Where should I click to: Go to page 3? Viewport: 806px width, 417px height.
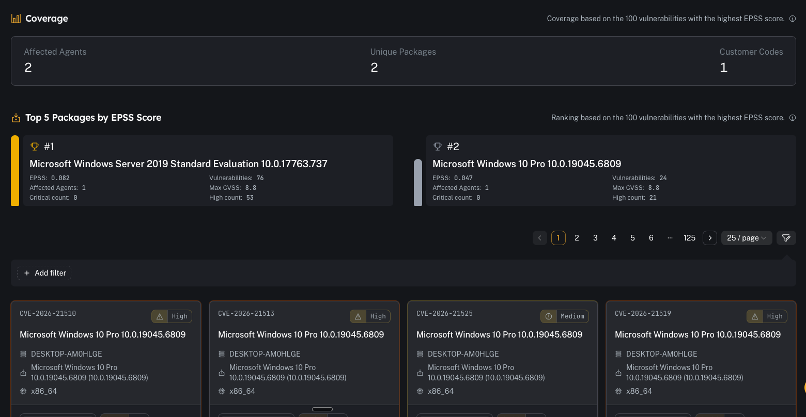tap(596, 238)
